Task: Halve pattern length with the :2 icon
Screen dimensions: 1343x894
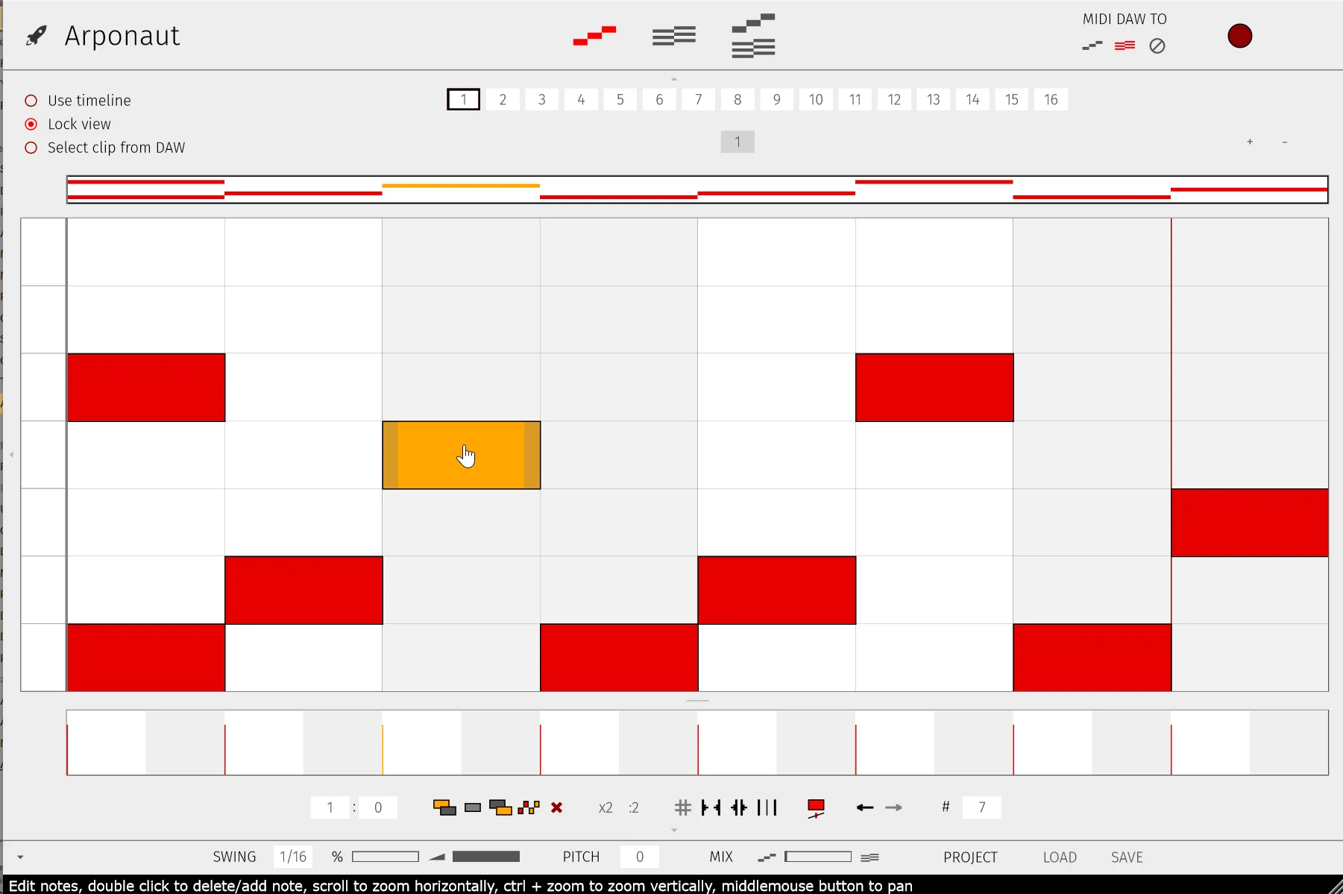Action: click(633, 808)
